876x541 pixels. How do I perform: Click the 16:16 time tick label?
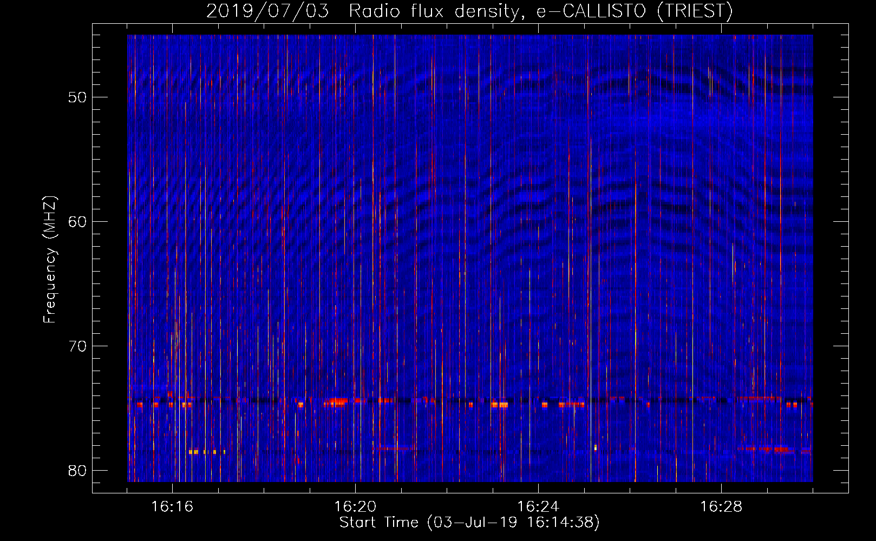tap(172, 507)
